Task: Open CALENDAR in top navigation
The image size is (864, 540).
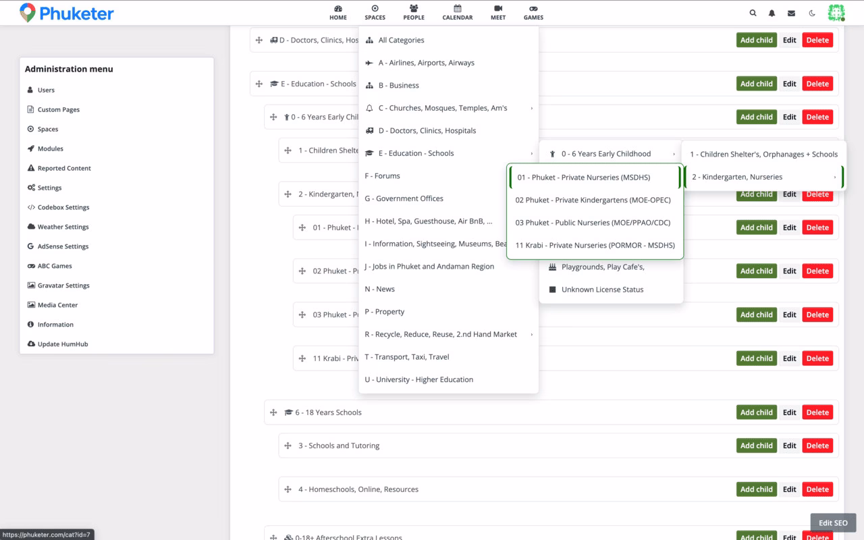Action: 458,13
